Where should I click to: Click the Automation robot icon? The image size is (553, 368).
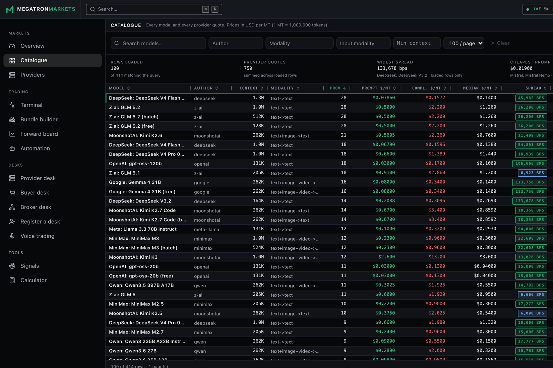coord(12,148)
